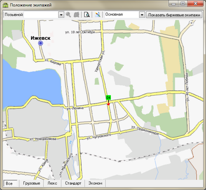Click the blue Ижевск city center marker
206x190 pixels.
(x=40, y=43)
